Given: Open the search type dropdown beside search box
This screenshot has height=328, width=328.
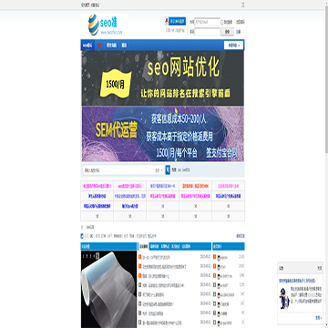Looking at the screenshot, I should [159, 170].
